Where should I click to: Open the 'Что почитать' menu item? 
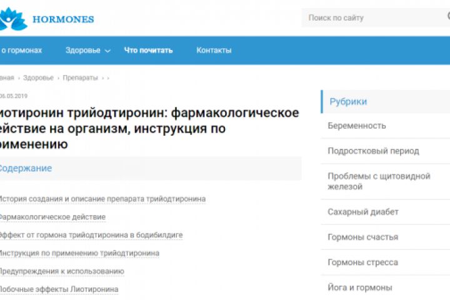coord(148,50)
